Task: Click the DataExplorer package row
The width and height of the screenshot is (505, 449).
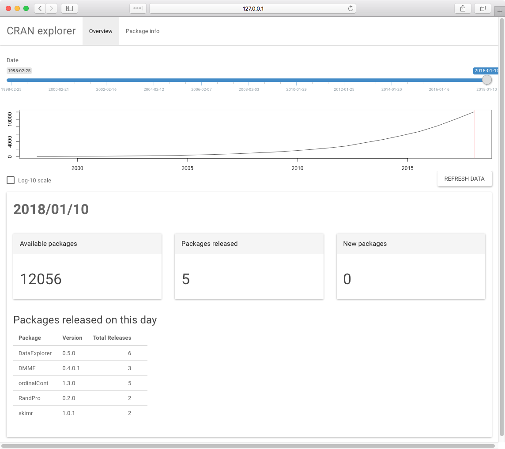Action: pyautogui.click(x=35, y=353)
